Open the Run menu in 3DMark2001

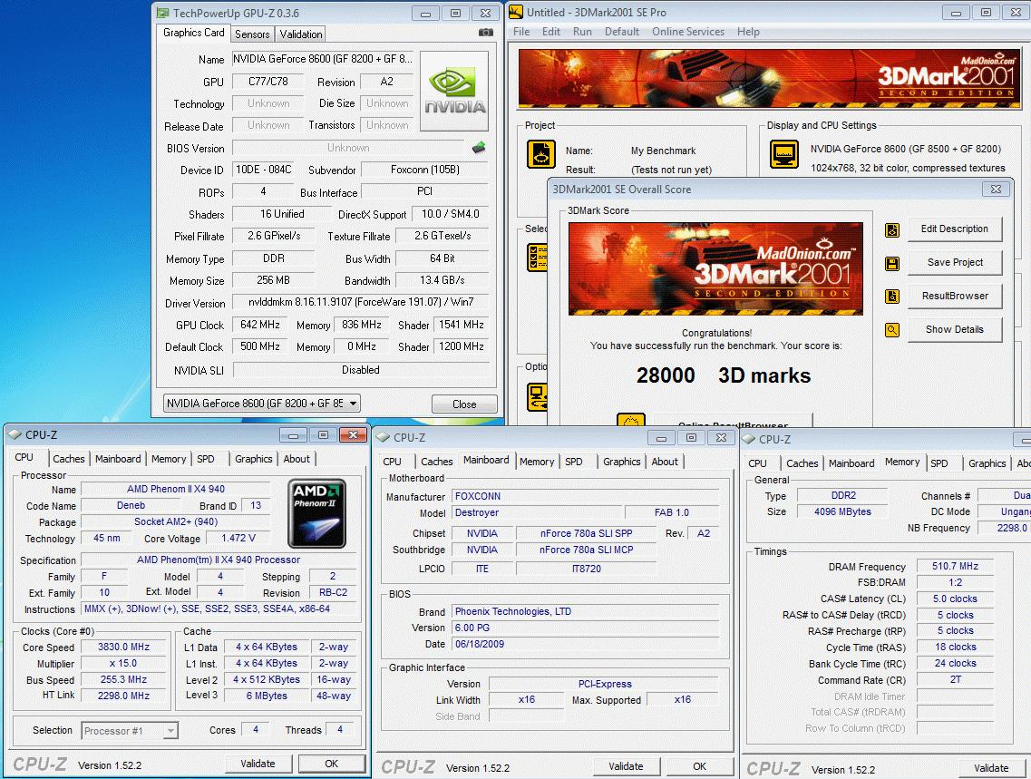pos(582,32)
